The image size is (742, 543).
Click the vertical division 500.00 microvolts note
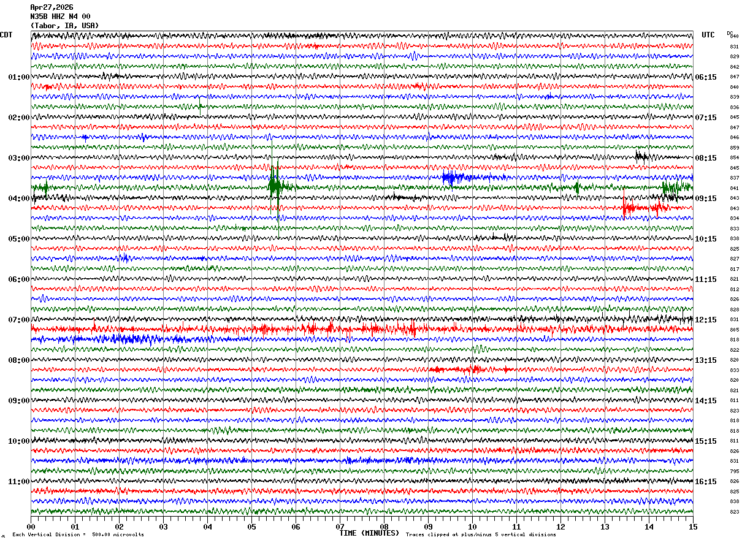78,534
